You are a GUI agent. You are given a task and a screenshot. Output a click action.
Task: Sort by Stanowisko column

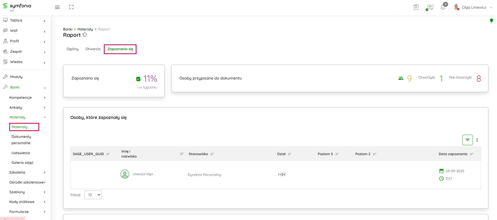(212, 154)
